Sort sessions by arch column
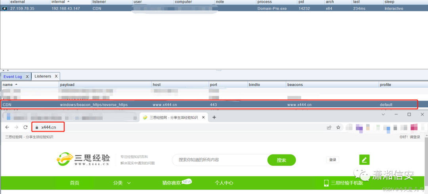 coord(338,2)
